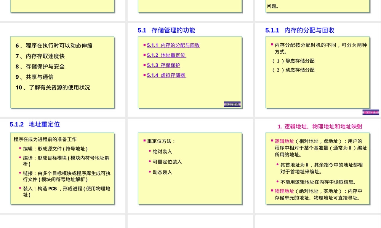Screen dimensions: 381x228
Task: Click the 返回首页 button on the 5.1 slide
Action: pyautogui.click(x=232, y=104)
